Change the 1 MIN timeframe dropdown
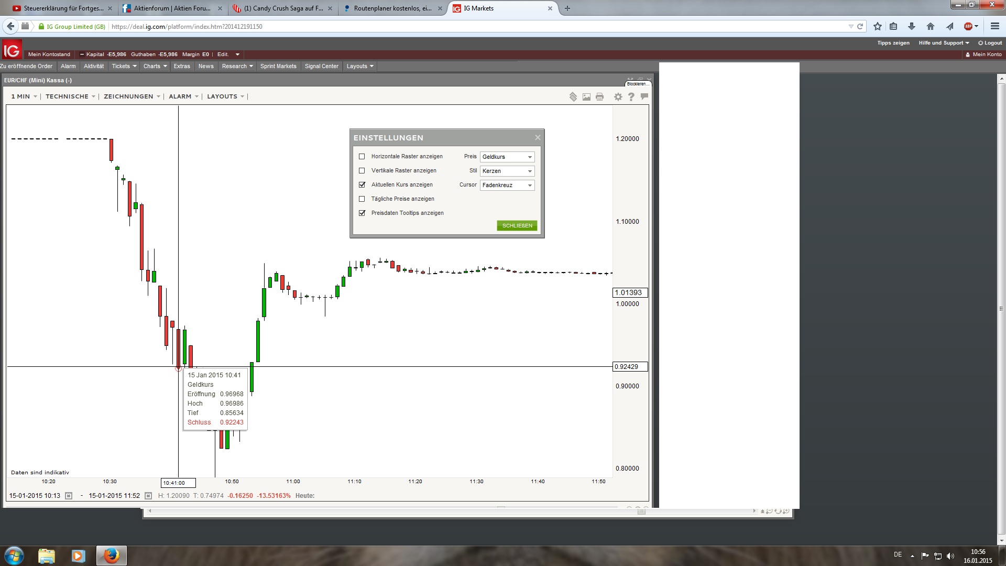The width and height of the screenshot is (1006, 566). point(24,96)
